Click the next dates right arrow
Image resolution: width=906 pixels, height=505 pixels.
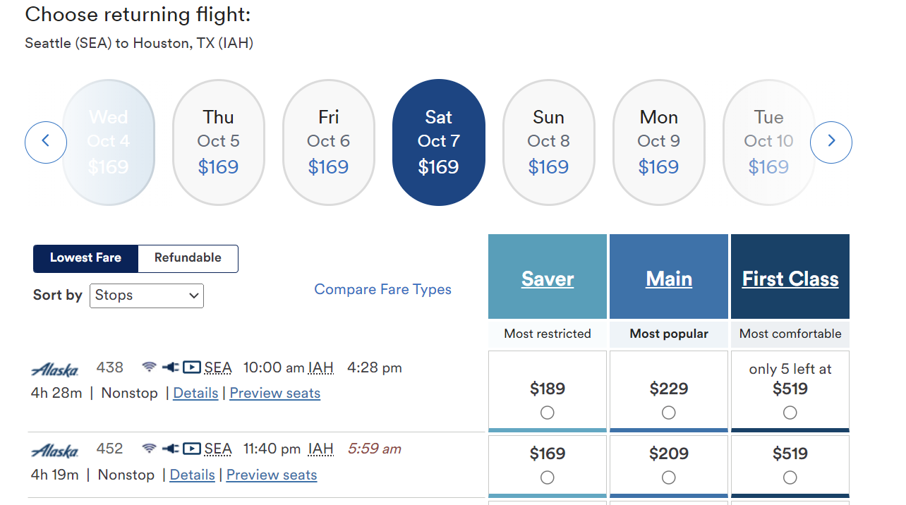(x=831, y=142)
